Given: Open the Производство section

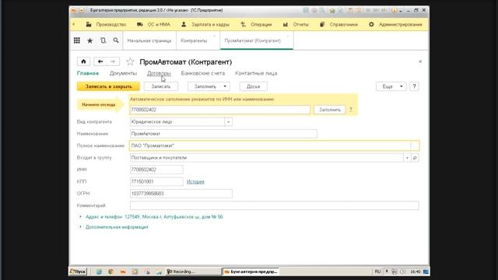Looking at the screenshot, I should (x=107, y=24).
